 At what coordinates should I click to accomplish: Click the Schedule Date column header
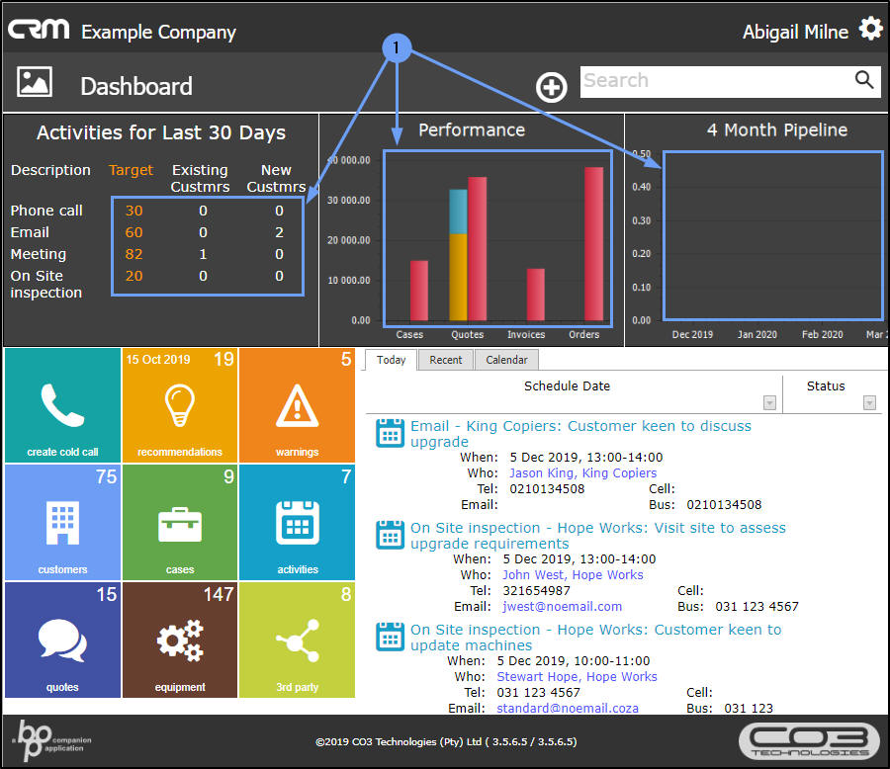567,385
